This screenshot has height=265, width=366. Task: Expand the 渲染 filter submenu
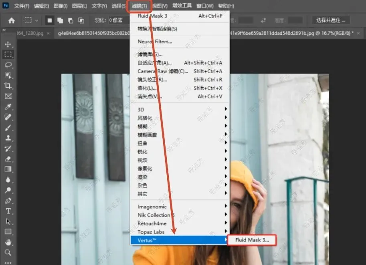(x=179, y=177)
